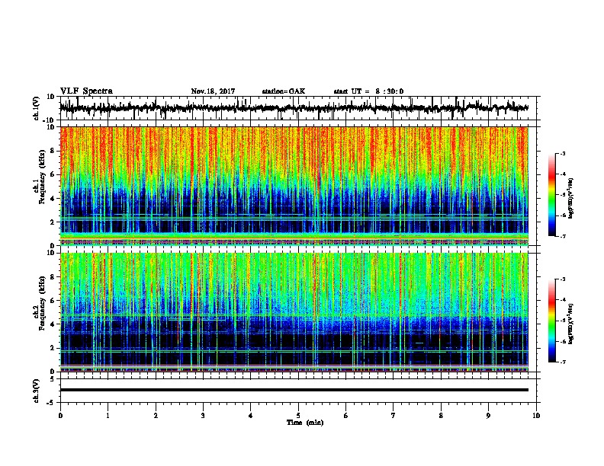Click the "ch.3(V)" axis label

37,391
